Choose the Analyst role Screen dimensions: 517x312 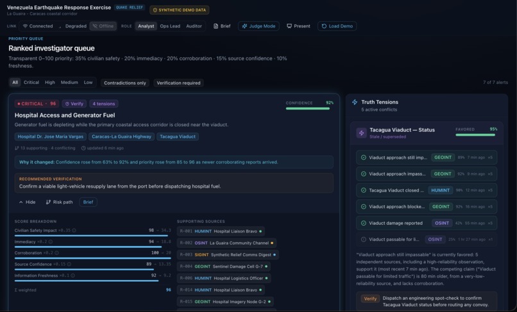[146, 26]
